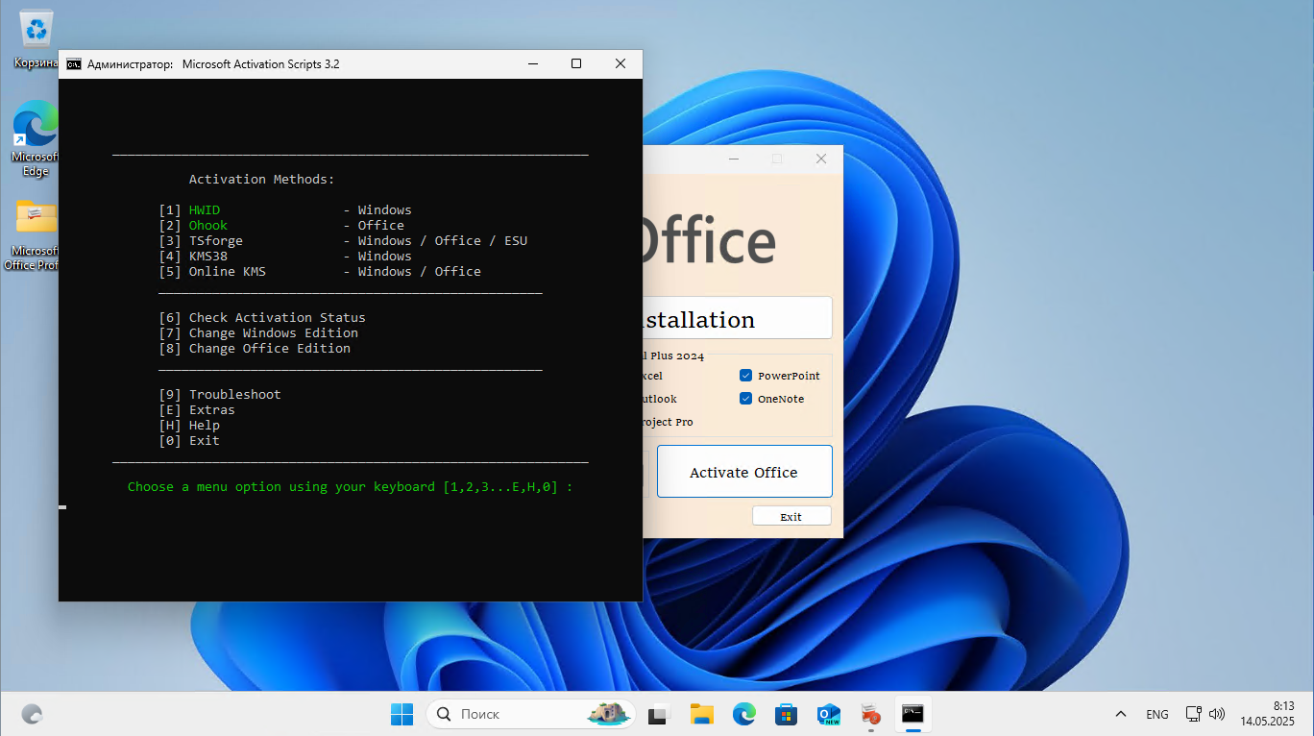This screenshot has width=1314, height=736.
Task: Show hidden system tray icons
Action: pyautogui.click(x=1120, y=714)
